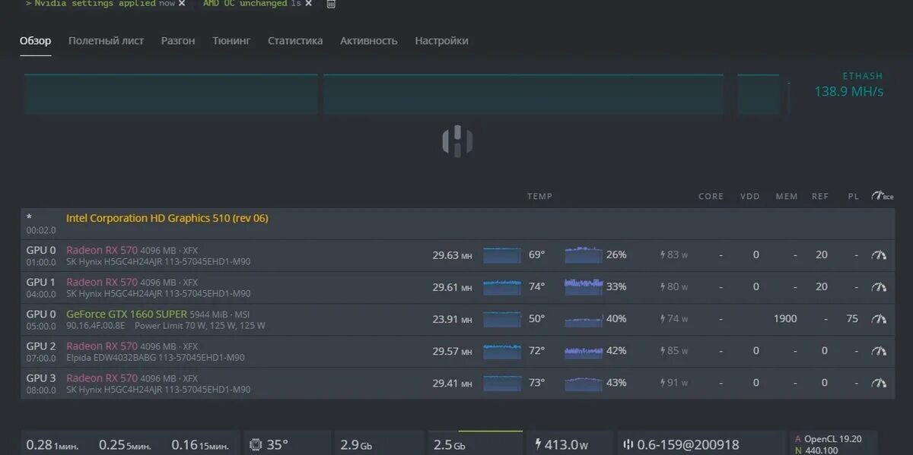This screenshot has width=913, height=455.
Task: Click the 0.28 1мин. load average
Action: tap(52, 445)
